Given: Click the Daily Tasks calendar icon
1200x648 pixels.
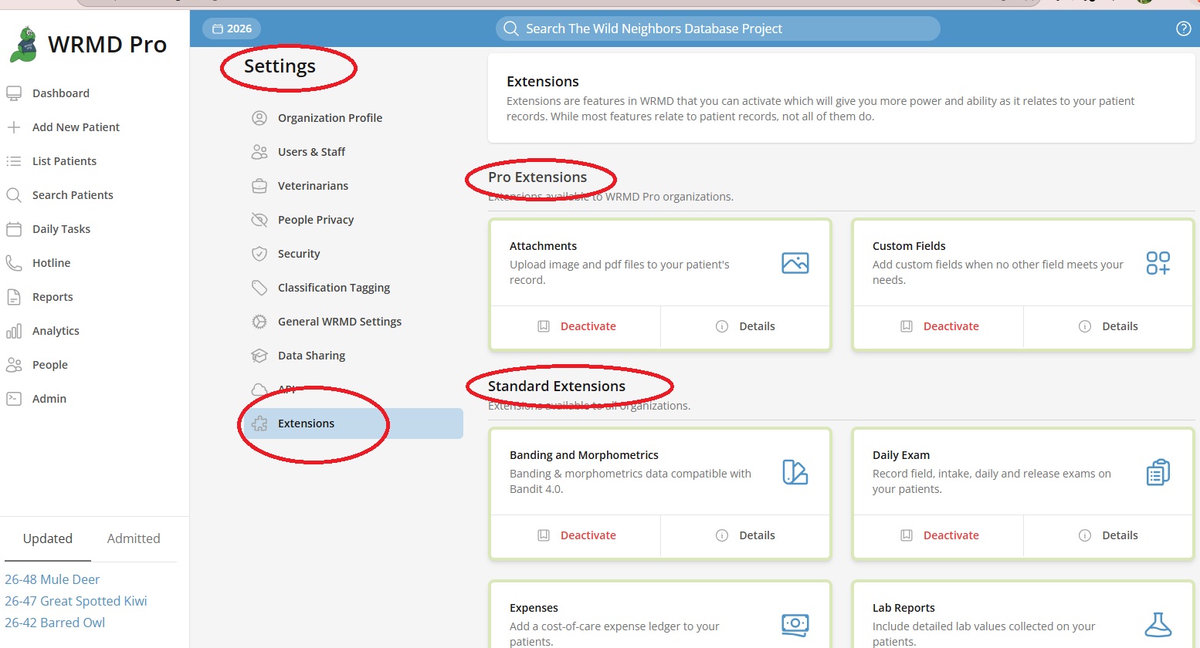Looking at the screenshot, I should [x=14, y=229].
